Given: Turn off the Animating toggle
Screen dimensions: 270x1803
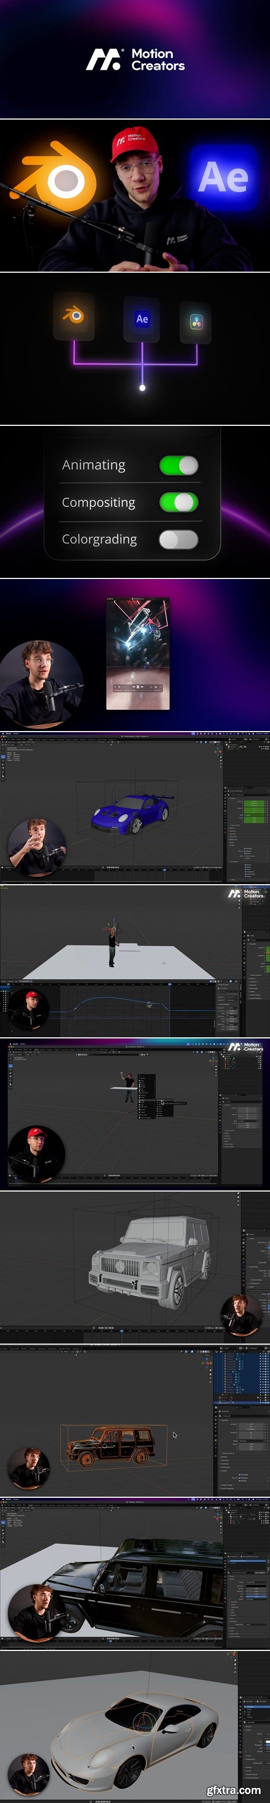Looking at the screenshot, I should (x=179, y=465).
